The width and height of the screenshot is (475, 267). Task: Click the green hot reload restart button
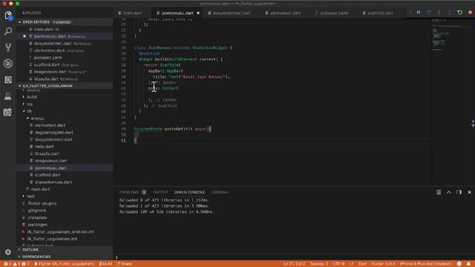point(460,13)
